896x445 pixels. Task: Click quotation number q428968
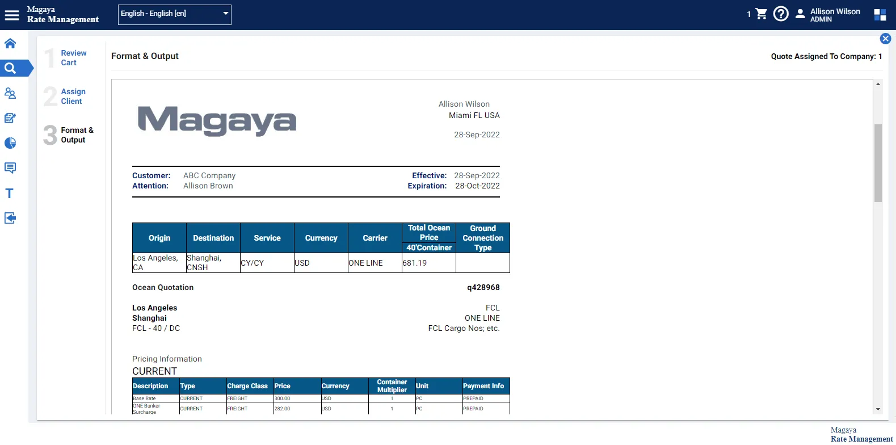pyautogui.click(x=483, y=287)
